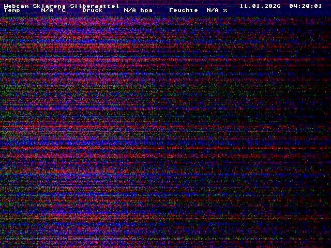Click the timestamp '04:20:01'

pos(305,6)
